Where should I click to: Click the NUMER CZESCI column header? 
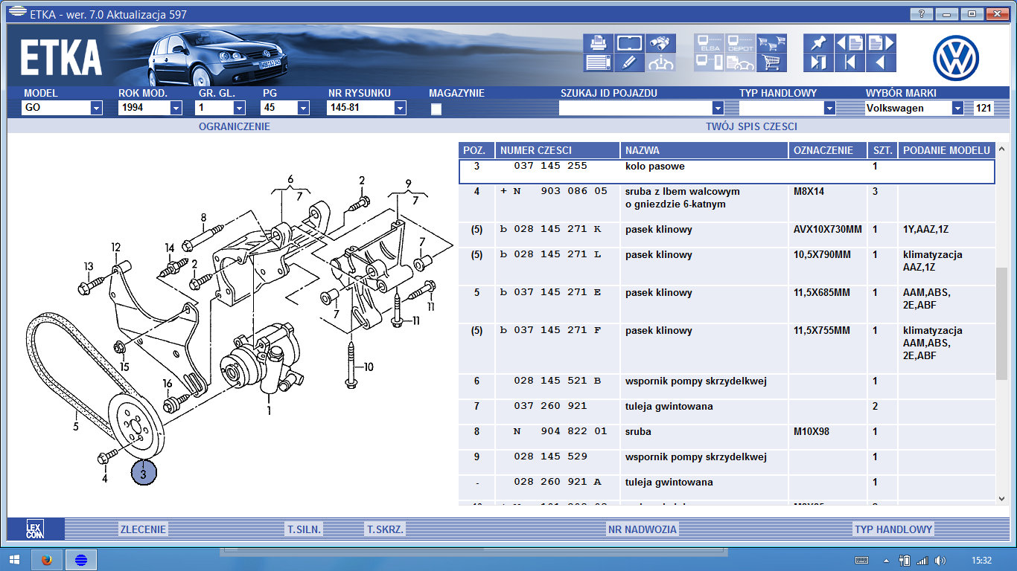[x=558, y=150]
